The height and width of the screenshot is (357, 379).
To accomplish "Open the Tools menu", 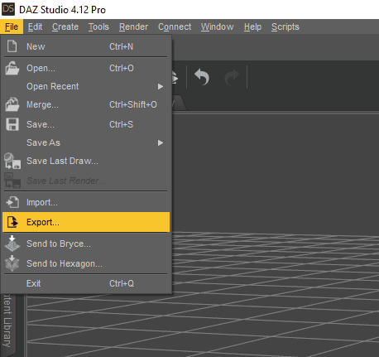I will [98, 27].
